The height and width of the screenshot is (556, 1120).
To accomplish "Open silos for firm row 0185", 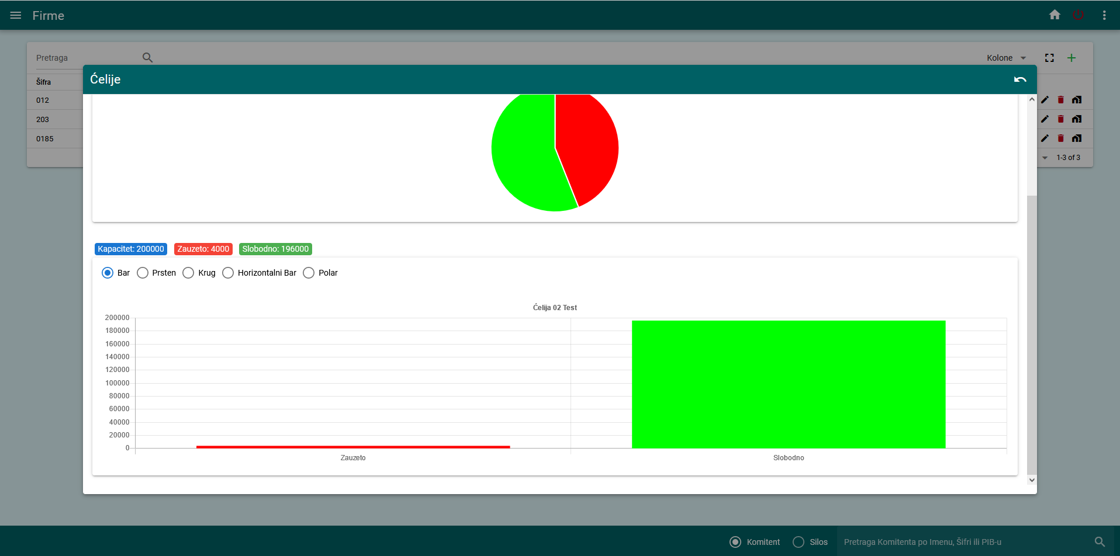I will click(1077, 138).
